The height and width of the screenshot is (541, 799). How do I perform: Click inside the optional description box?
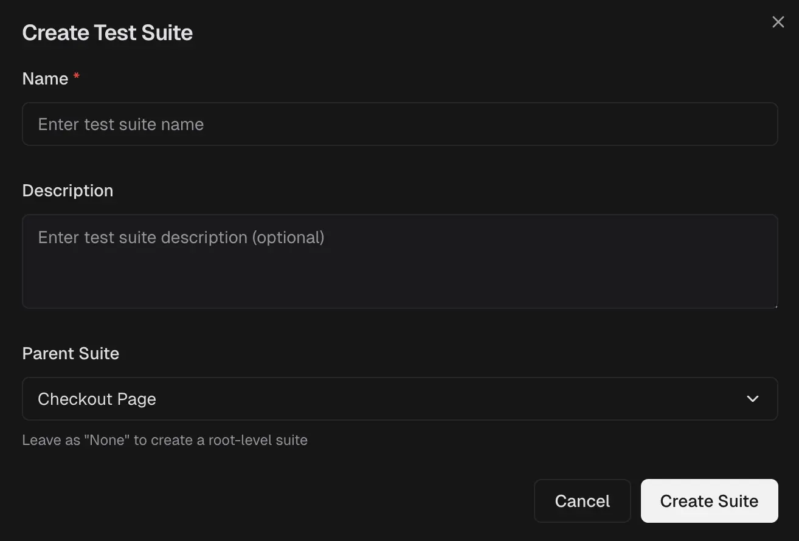pyautogui.click(x=400, y=261)
